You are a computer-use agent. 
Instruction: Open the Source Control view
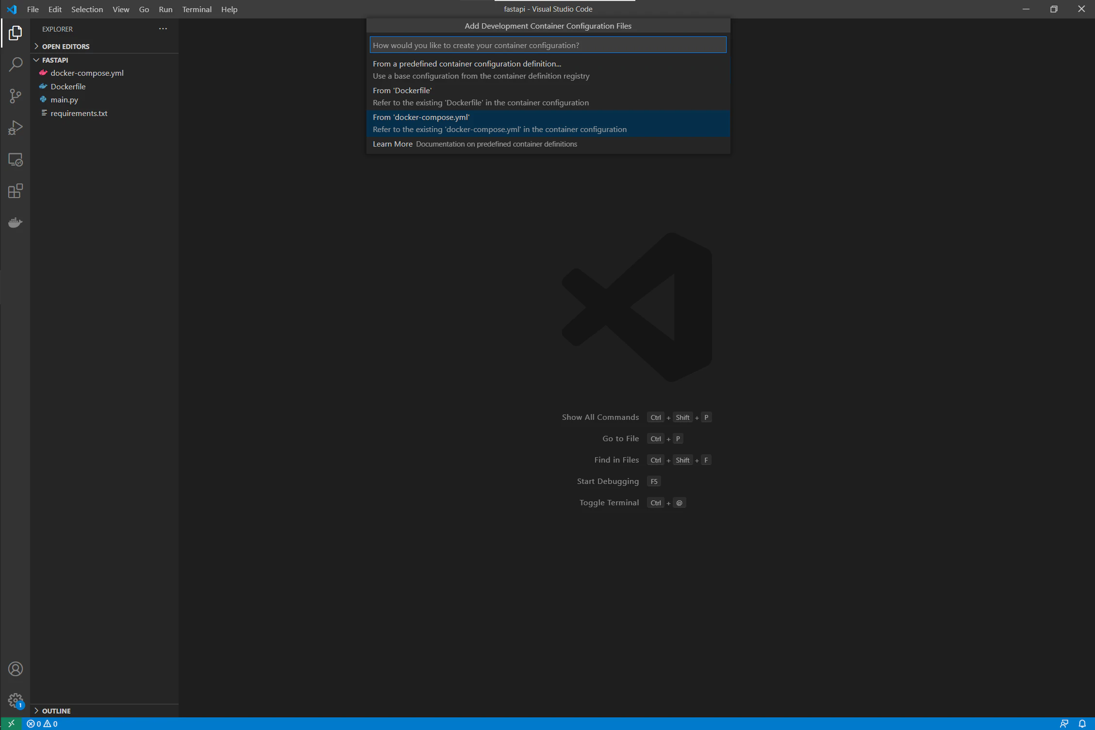(16, 96)
